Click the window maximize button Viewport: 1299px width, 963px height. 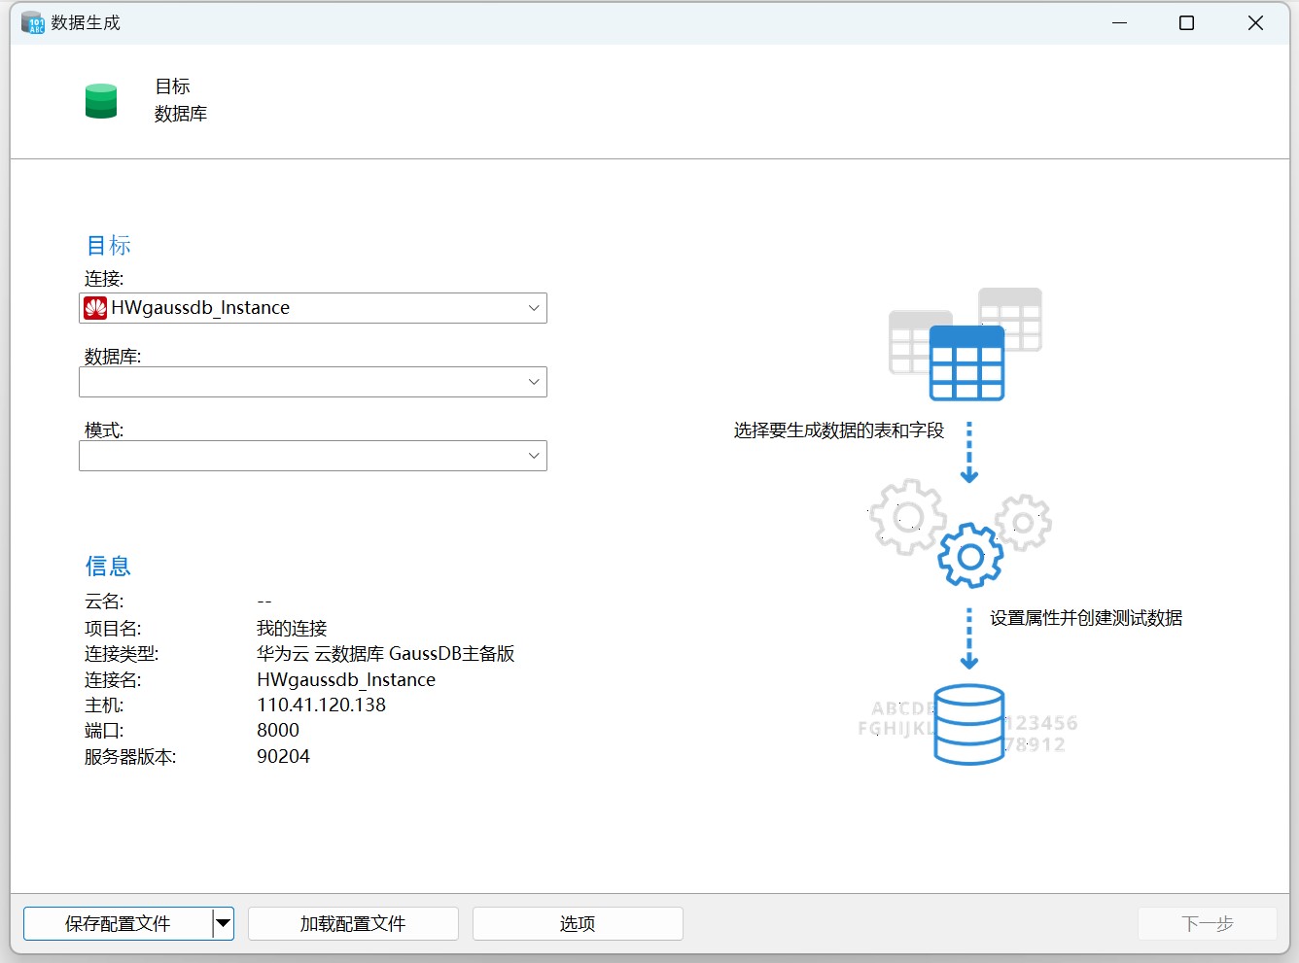click(1186, 21)
